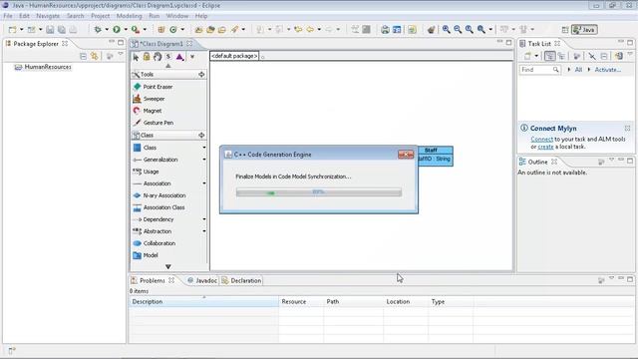
Task: Open the dropdown arrow beside Class tool
Action: 204,148
